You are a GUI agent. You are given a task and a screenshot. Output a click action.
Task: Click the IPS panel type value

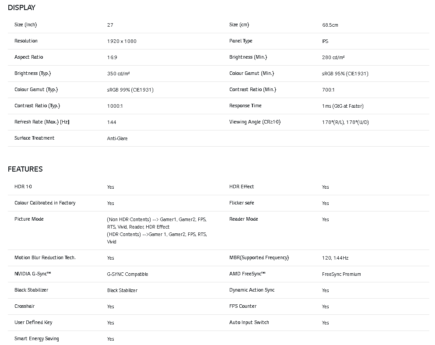click(x=325, y=41)
